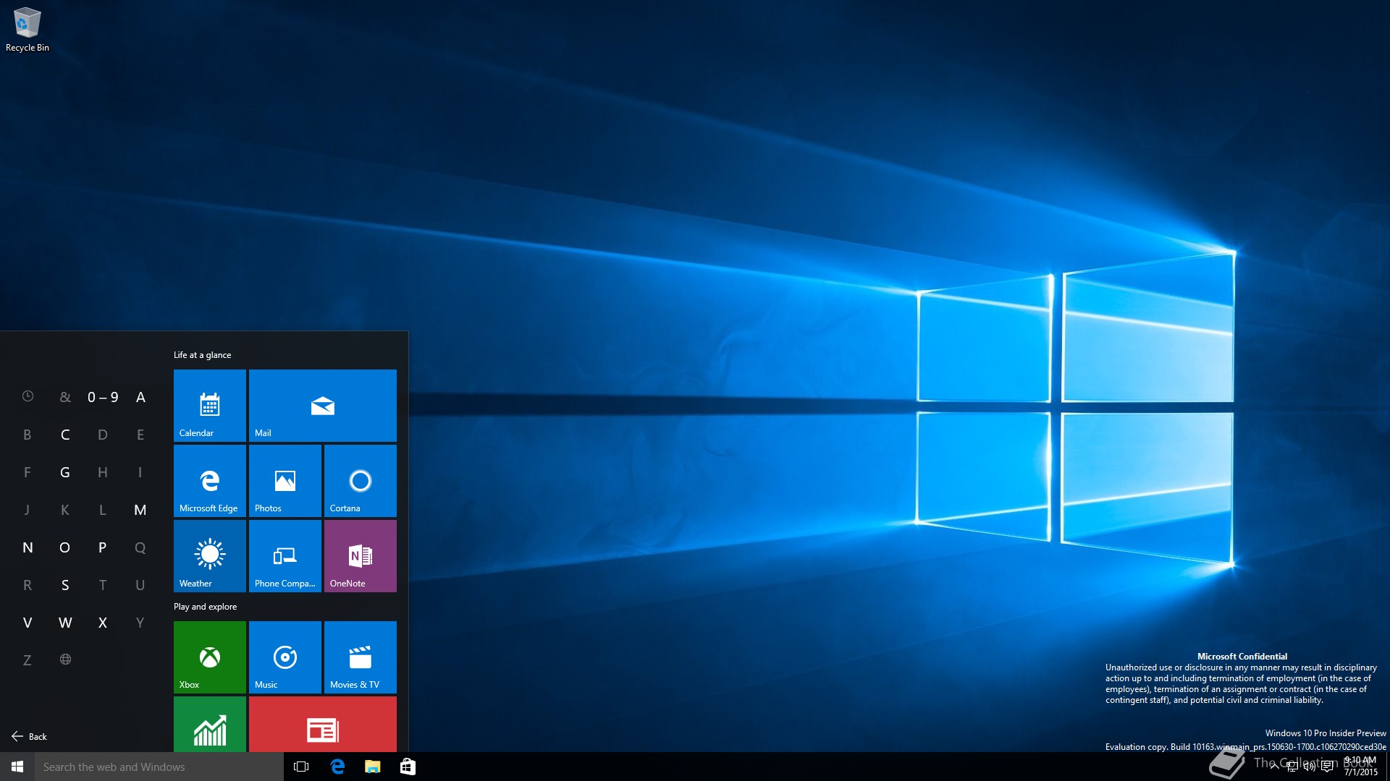1390x781 pixels.
Task: Jump to apps starting with W
Action: (x=65, y=623)
